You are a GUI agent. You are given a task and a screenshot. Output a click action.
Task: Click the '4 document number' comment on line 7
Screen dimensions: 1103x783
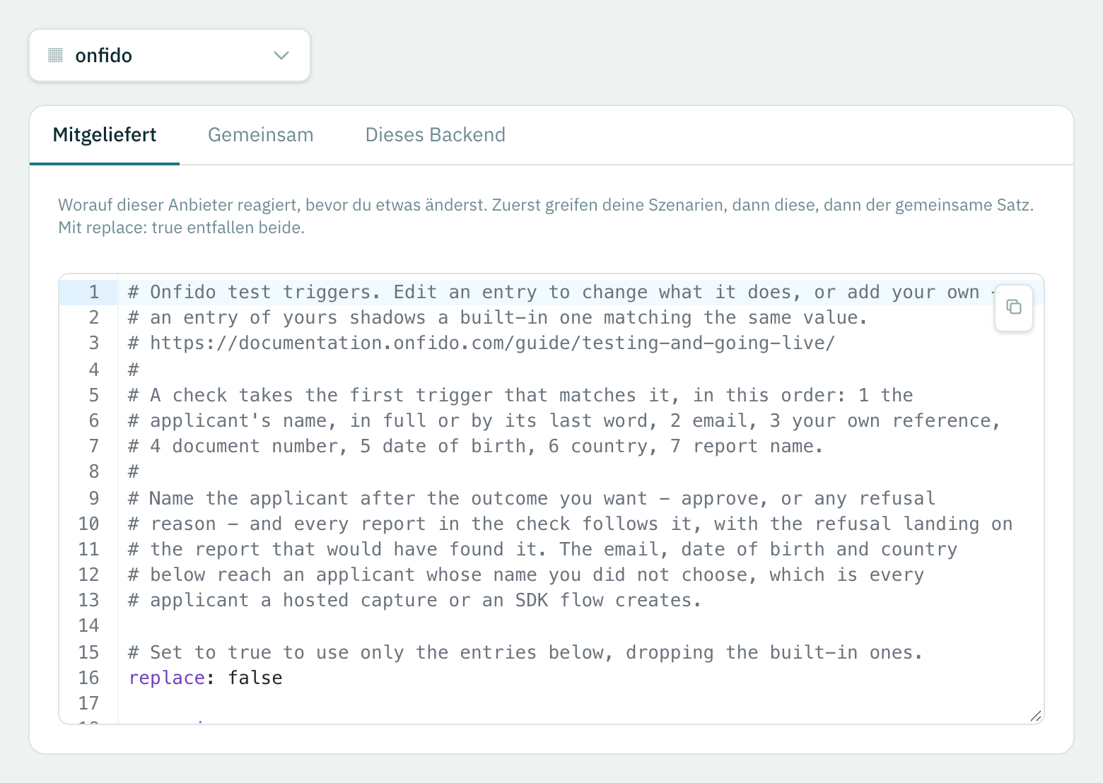tap(476, 447)
